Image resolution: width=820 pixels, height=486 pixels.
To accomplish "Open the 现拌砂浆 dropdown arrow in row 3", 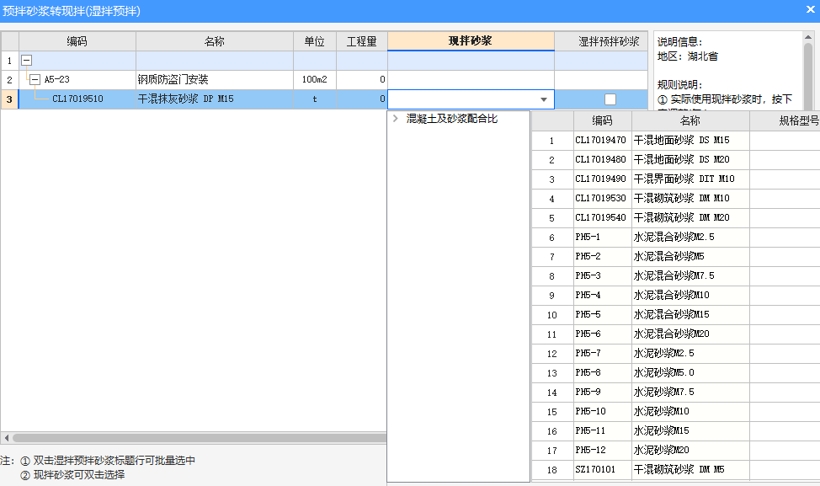I will pyautogui.click(x=544, y=99).
